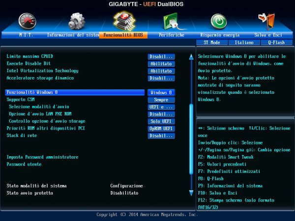The height and width of the screenshot is (221, 295).
Task: Open the Intel Virtualization Technology value dropdown
Action: (x=161, y=71)
